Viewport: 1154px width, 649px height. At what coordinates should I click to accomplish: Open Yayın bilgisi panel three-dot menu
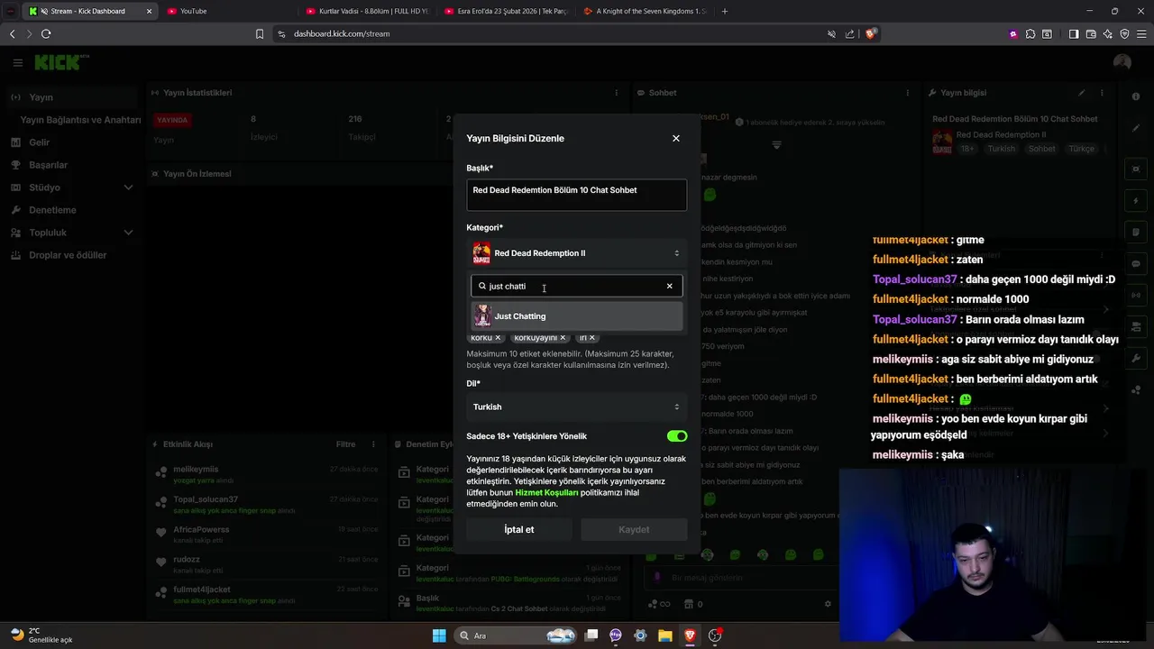[1102, 93]
